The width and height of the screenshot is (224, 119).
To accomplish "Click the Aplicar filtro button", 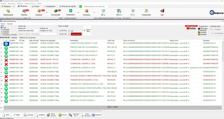I will pyautogui.click(x=87, y=31).
